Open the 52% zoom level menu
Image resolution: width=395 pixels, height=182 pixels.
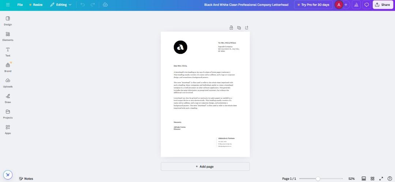click(351, 178)
